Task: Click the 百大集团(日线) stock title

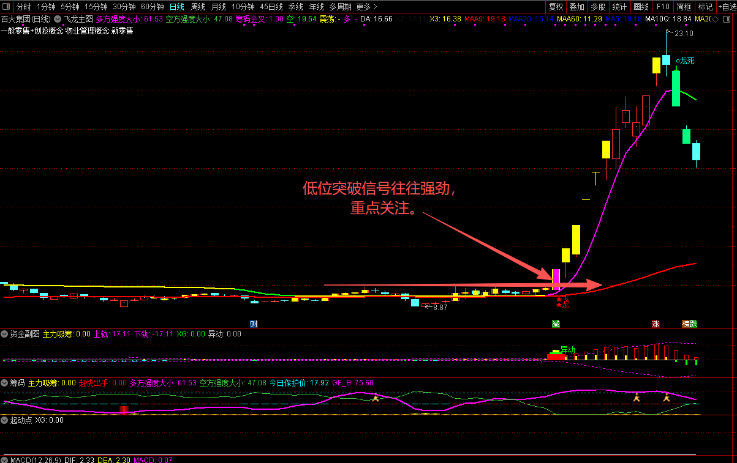Action: pyautogui.click(x=26, y=19)
